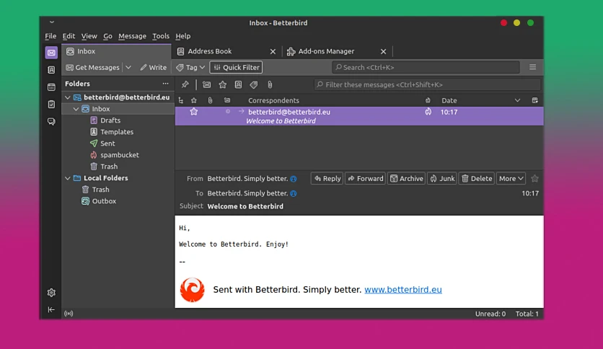Toggle read dot on Welcome message row
603x349 pixels.
pos(228,112)
